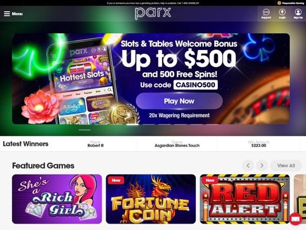Click the parx logo
Screen dimensions: 306x230
pos(153,13)
